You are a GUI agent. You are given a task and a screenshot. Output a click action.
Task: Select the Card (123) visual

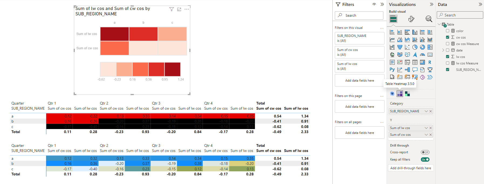(430, 55)
